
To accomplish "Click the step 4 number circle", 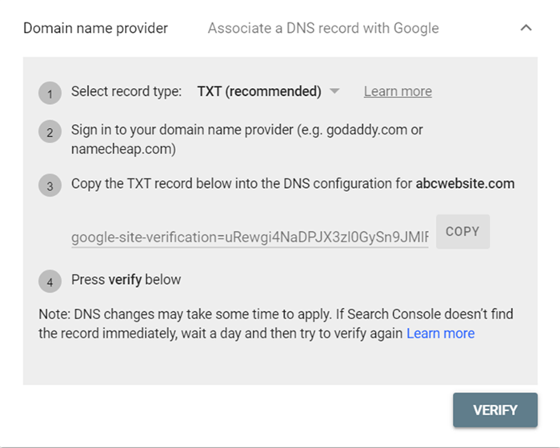I will click(x=50, y=282).
